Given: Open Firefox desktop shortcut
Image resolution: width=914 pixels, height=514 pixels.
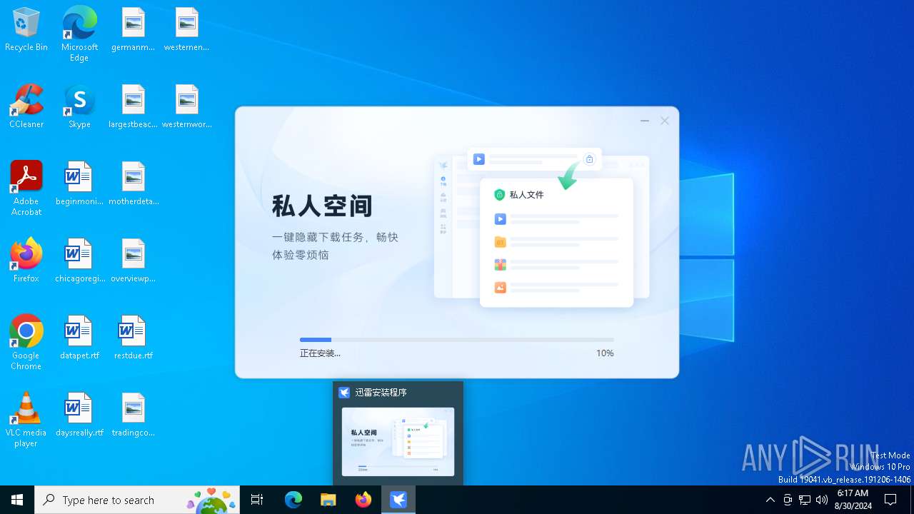Looking at the screenshot, I should point(26,261).
